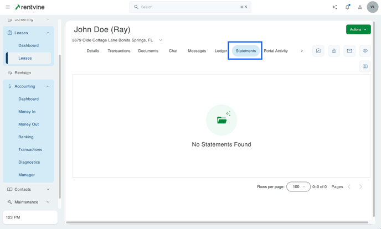Open the notifications bell in top bar
Screen dimensions: 381x229
[x=347, y=7]
